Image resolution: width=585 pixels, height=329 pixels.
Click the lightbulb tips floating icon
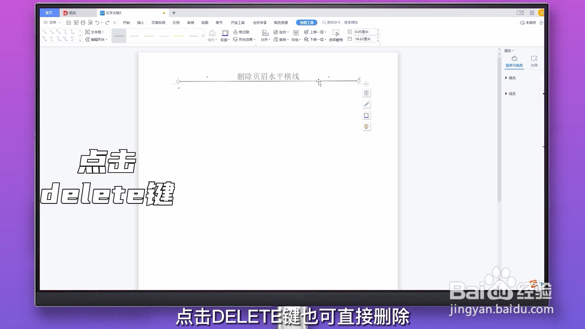pos(366,126)
